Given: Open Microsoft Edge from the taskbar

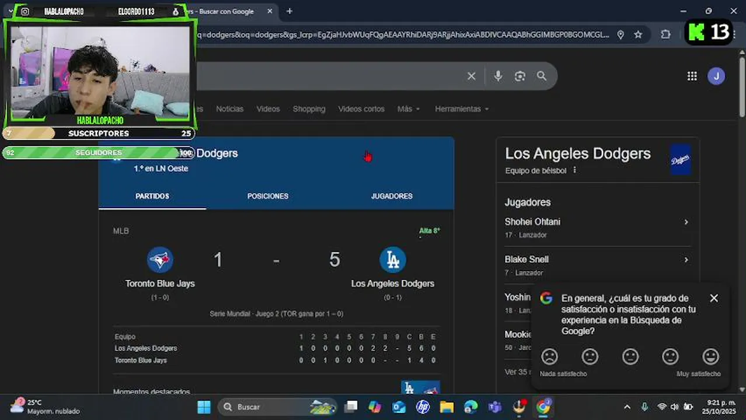Looking at the screenshot, I should coord(470,407).
